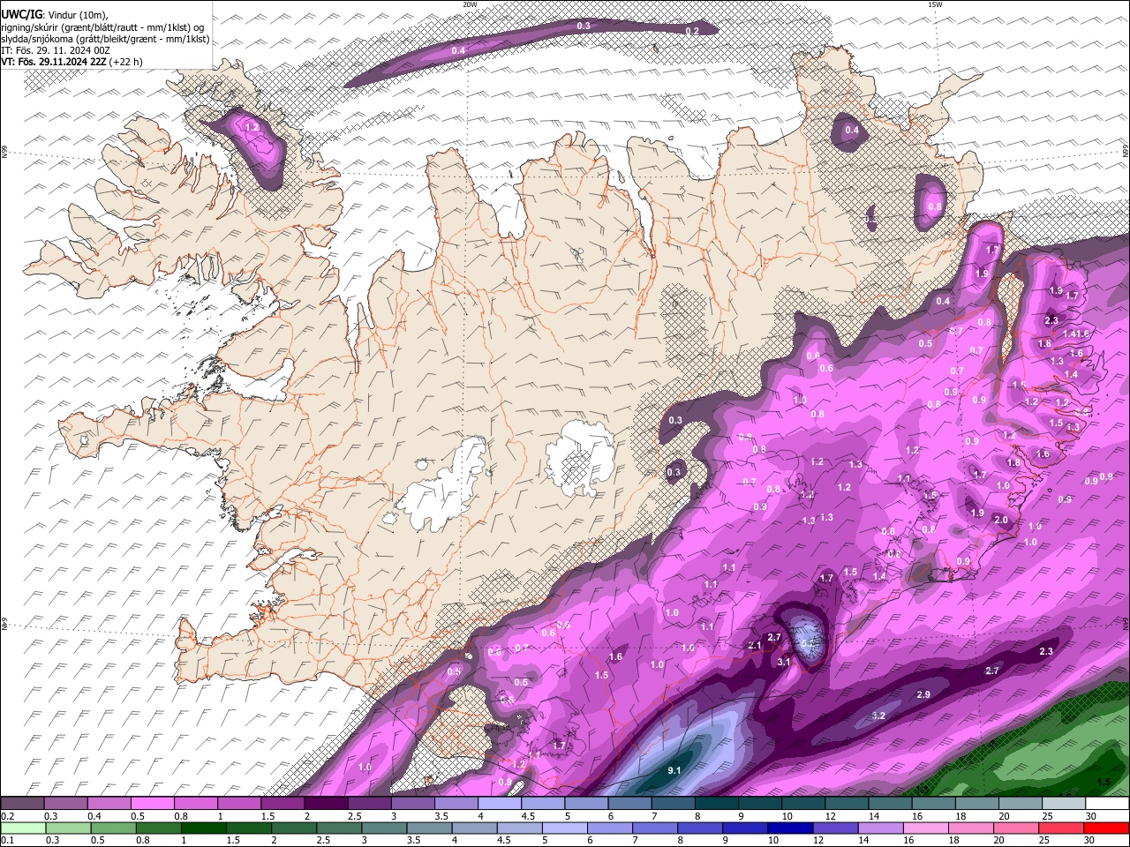Viewport: 1130px width, 847px height.
Task: Pick top-row legend swatch between 0.3 and 0.4
Action: click(66, 804)
